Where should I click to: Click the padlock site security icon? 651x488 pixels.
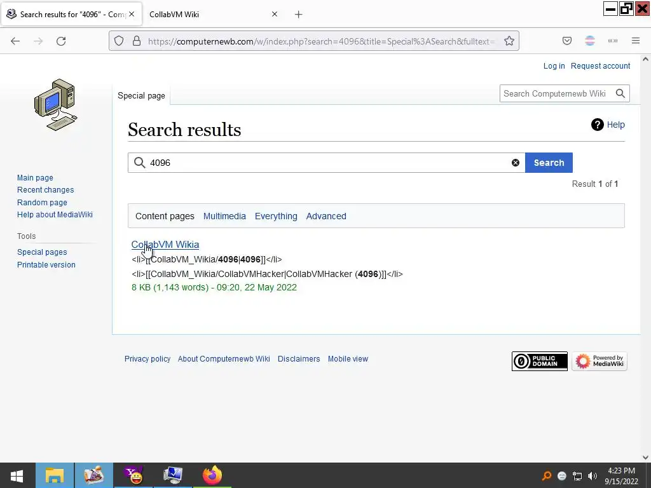[137, 41]
